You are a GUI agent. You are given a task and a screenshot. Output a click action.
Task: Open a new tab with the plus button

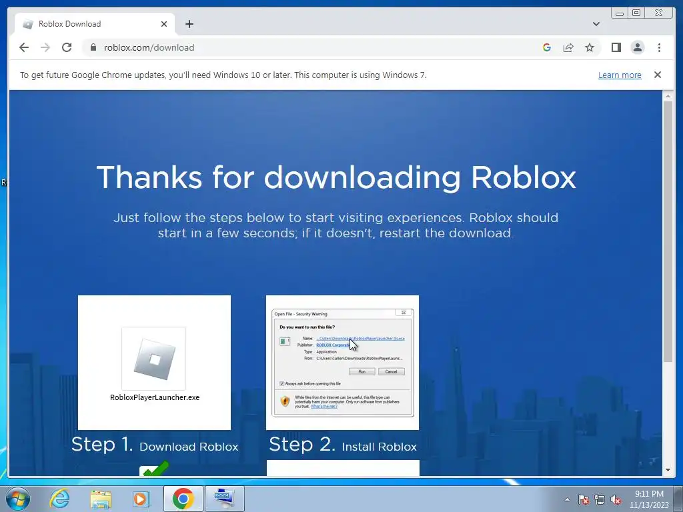189,24
